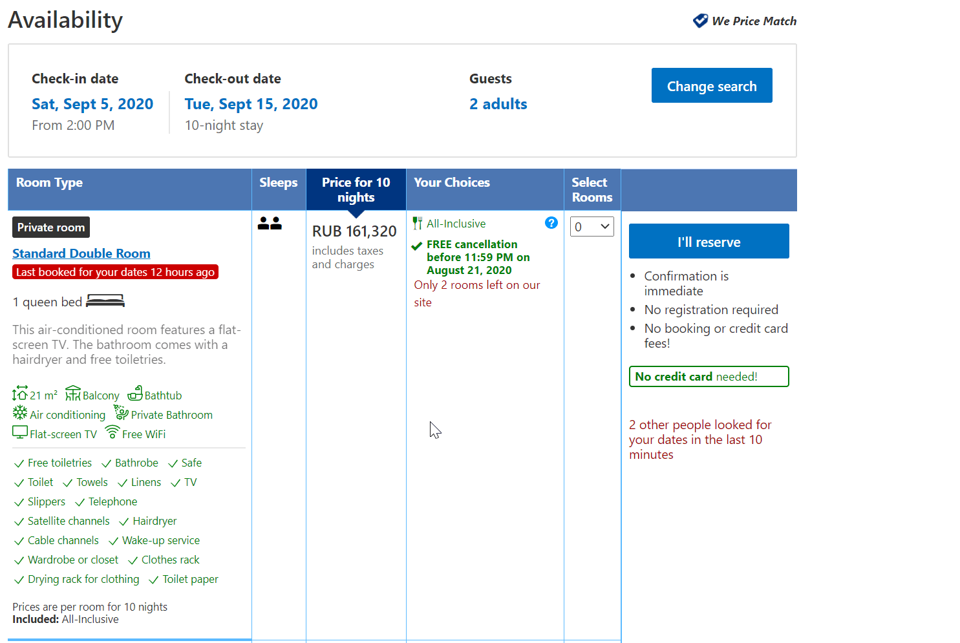960x643 pixels.
Task: Click the RUB 161,320 price
Action: [354, 231]
